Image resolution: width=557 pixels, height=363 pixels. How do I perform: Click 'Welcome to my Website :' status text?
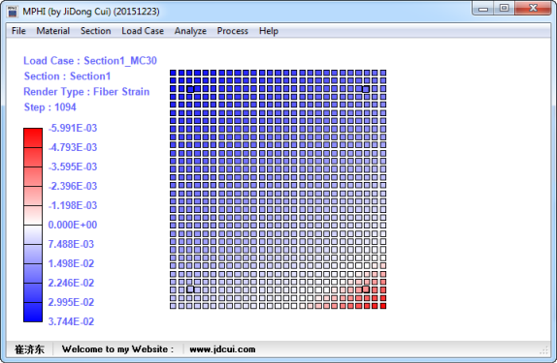pyautogui.click(x=117, y=349)
